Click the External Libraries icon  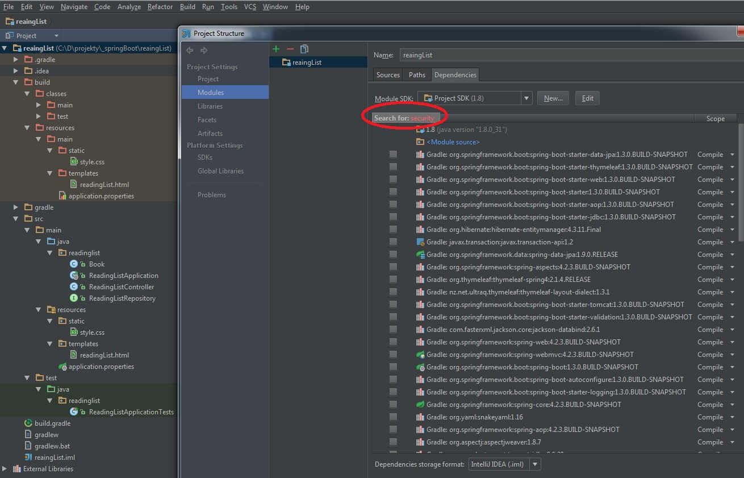(17, 469)
